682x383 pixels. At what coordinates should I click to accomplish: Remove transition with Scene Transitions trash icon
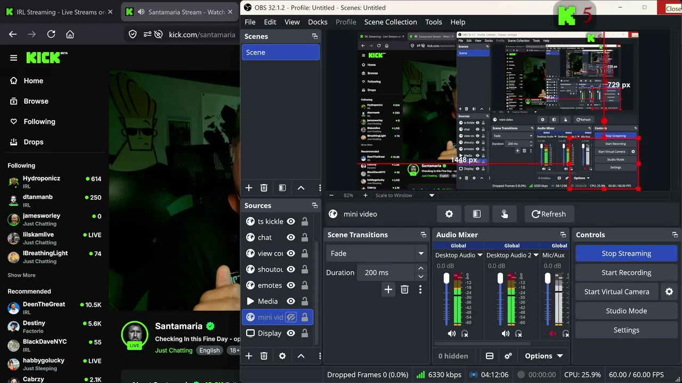[x=404, y=289]
